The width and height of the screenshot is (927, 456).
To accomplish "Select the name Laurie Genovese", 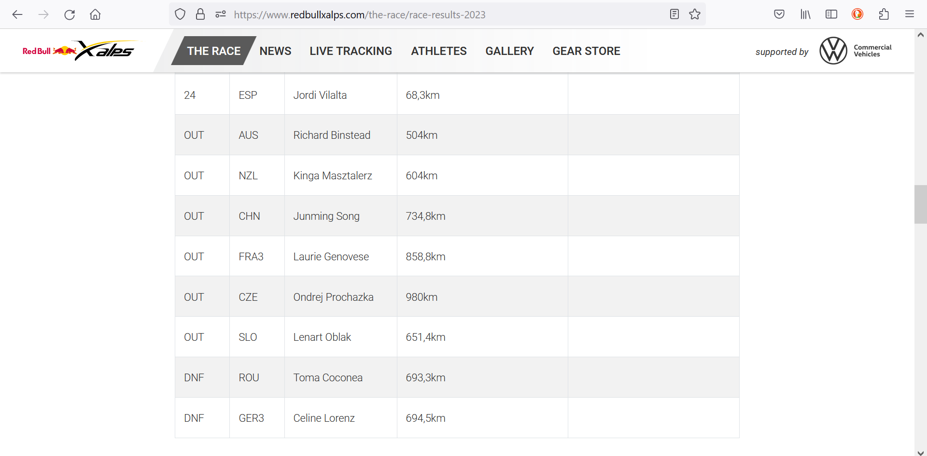I will pos(331,257).
